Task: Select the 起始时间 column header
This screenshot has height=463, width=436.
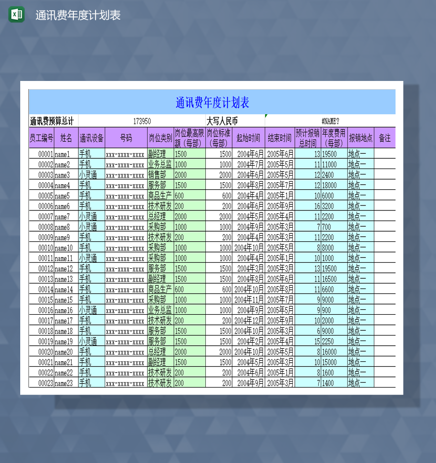Action: (x=248, y=138)
